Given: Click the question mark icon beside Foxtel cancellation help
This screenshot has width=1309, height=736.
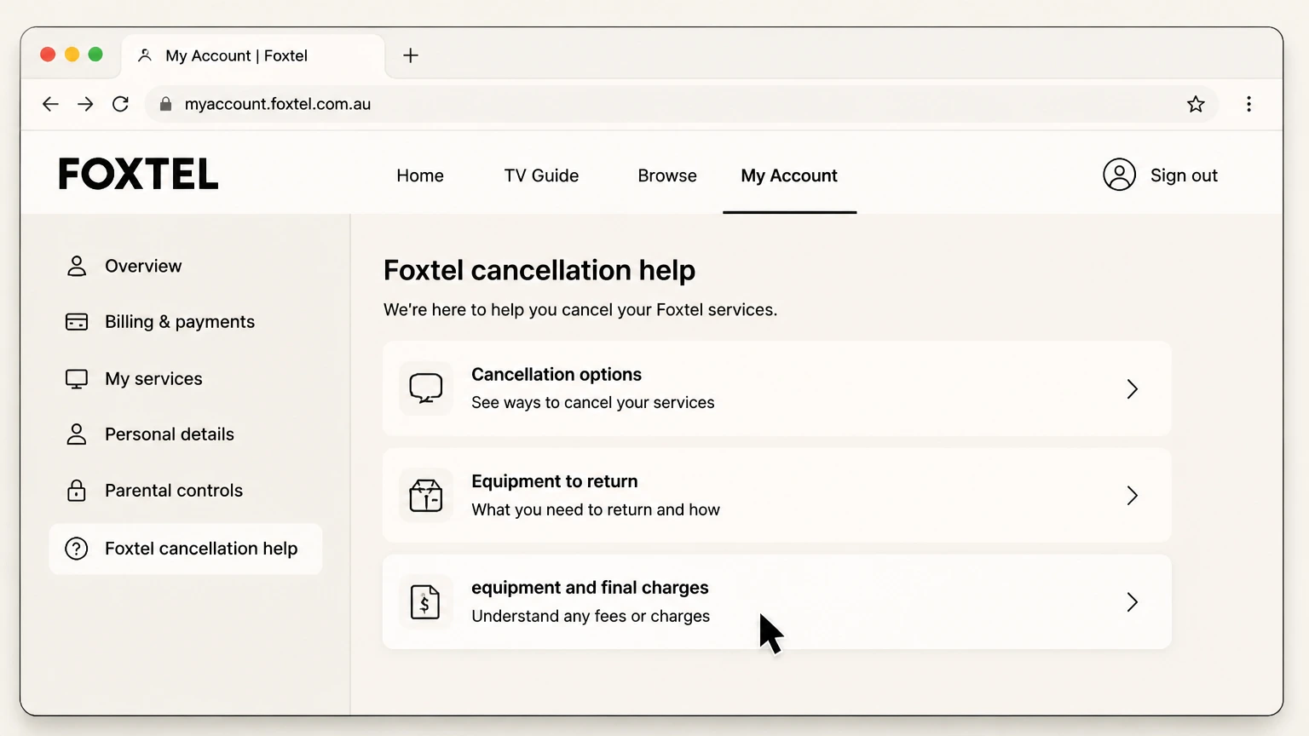Looking at the screenshot, I should (77, 549).
